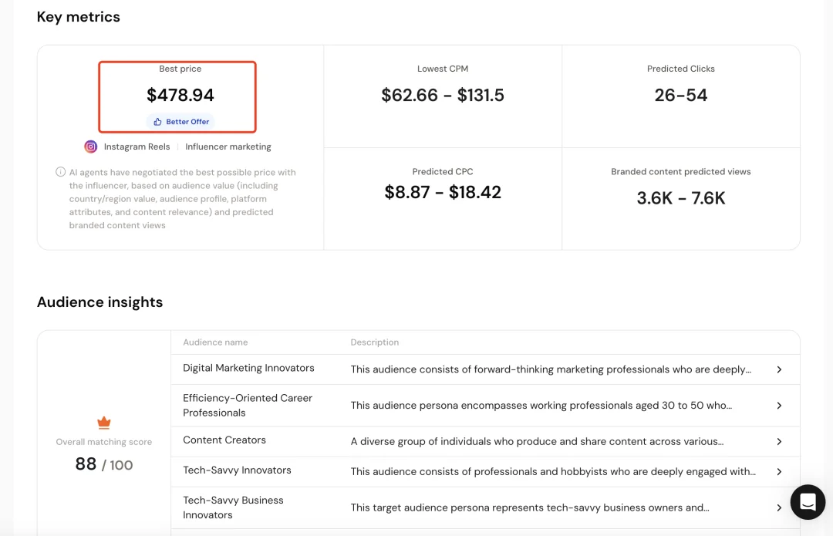Click the Audience name column header
The image size is (833, 536).
pyautogui.click(x=215, y=342)
